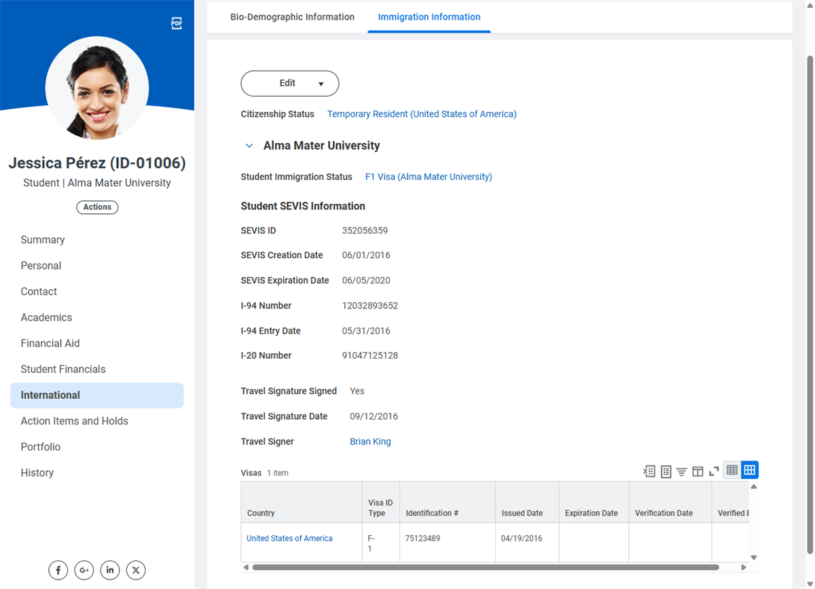Select International in sidebar
815x589 pixels.
[x=97, y=395]
